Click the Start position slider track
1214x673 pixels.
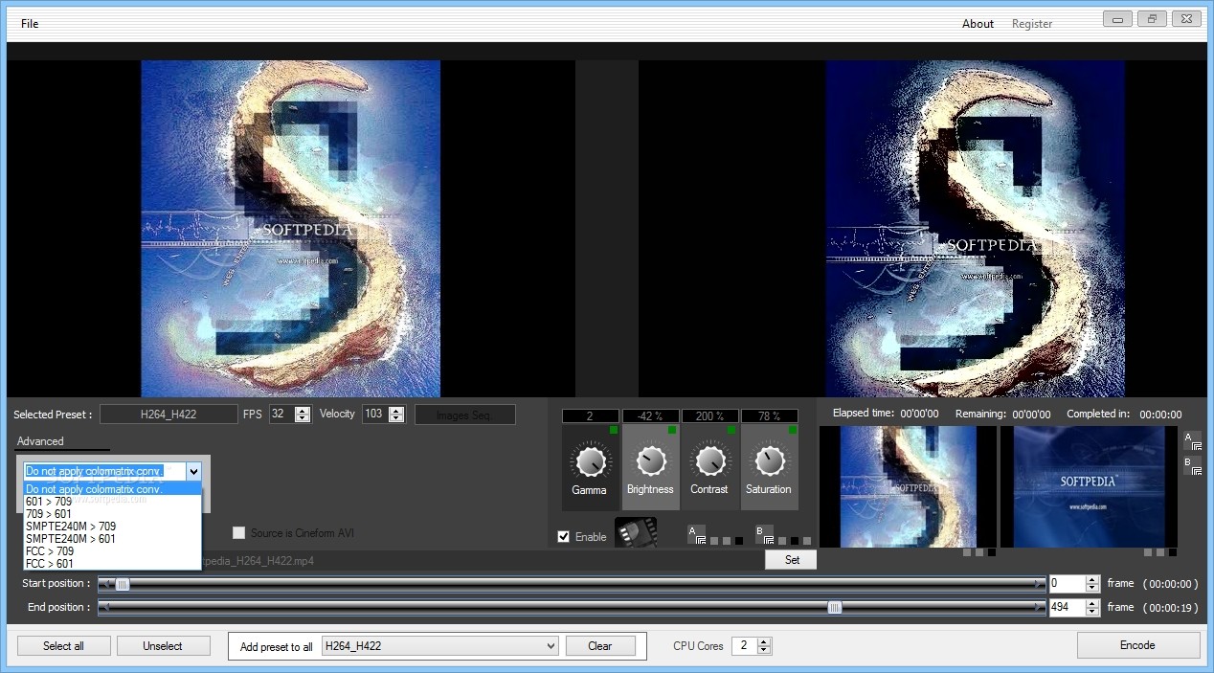point(572,584)
